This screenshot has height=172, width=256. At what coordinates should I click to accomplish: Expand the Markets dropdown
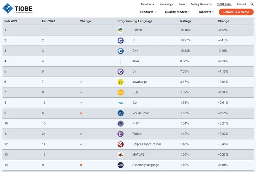pyautogui.click(x=207, y=12)
